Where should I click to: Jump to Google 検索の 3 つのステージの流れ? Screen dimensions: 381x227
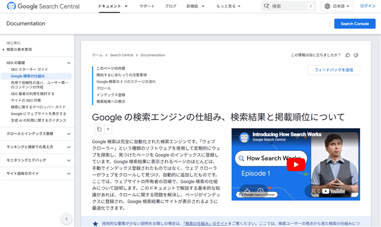[x=126, y=82]
